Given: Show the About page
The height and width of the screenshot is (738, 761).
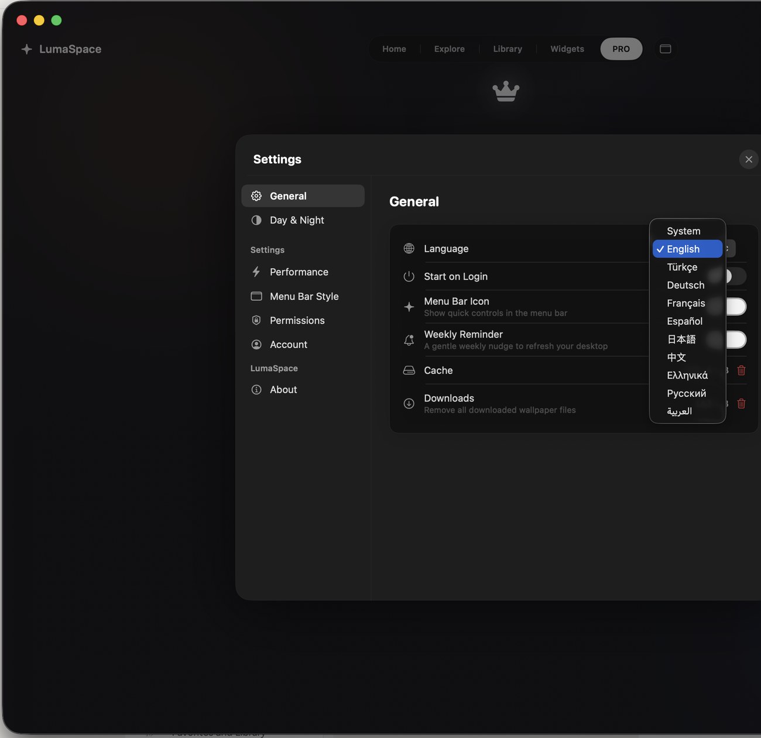Looking at the screenshot, I should point(303,390).
